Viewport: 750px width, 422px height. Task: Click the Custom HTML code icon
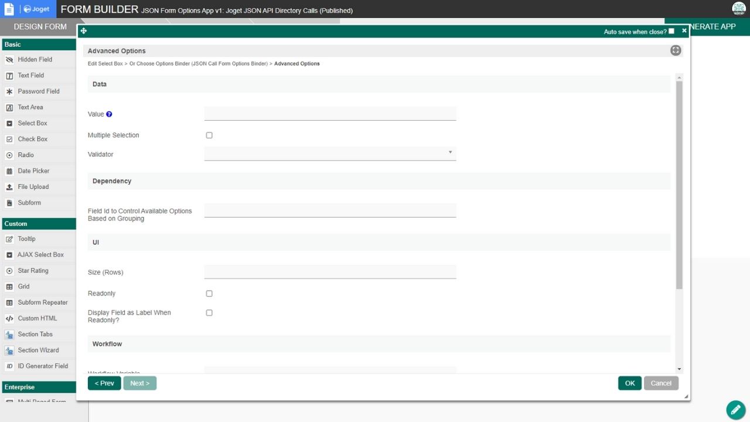(x=9, y=319)
